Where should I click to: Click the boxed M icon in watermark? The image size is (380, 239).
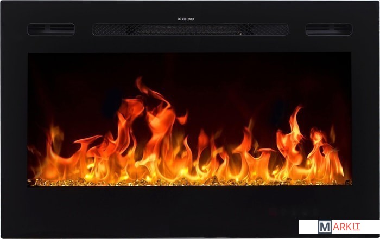[325, 227]
